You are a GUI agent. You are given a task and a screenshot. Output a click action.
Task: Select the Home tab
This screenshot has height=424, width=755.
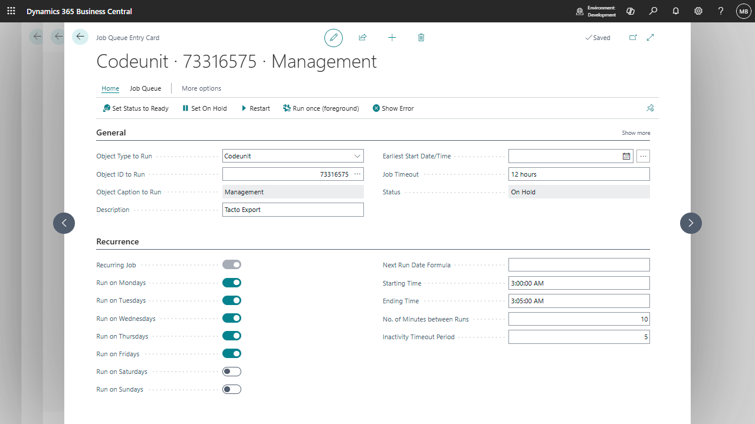pyautogui.click(x=110, y=88)
